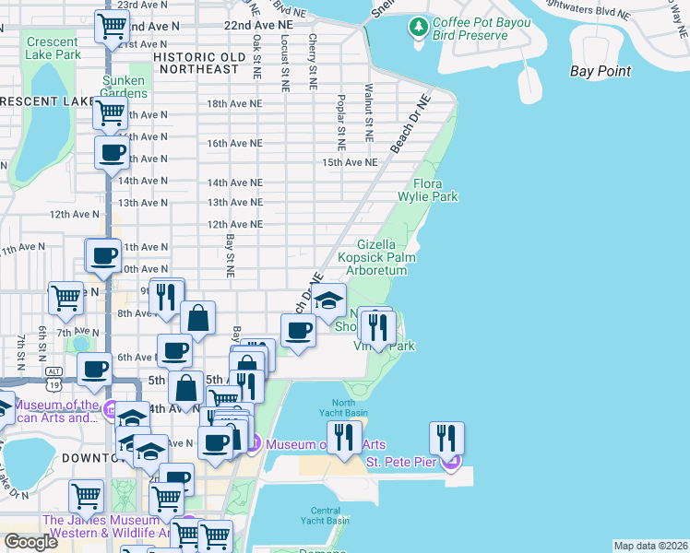Open the Museum of the American Arts pin
The width and height of the screenshot is (690, 553).
pyautogui.click(x=110, y=409)
